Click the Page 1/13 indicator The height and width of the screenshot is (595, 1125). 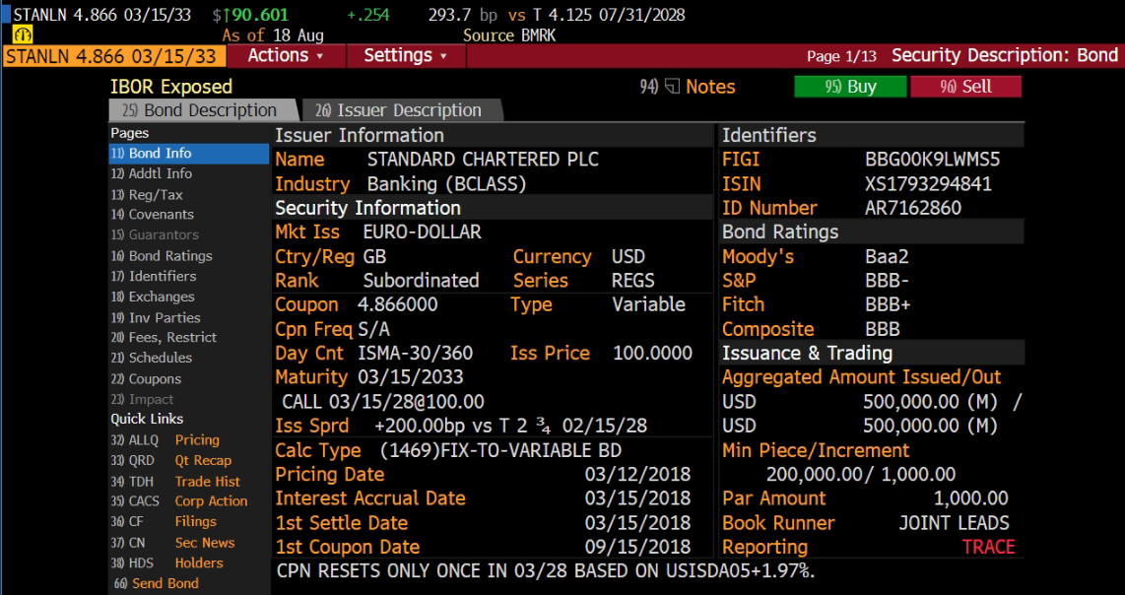842,56
